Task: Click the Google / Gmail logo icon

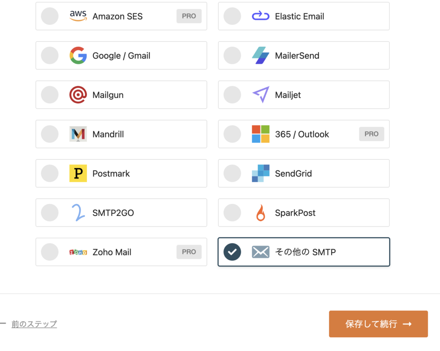Action: point(78,56)
